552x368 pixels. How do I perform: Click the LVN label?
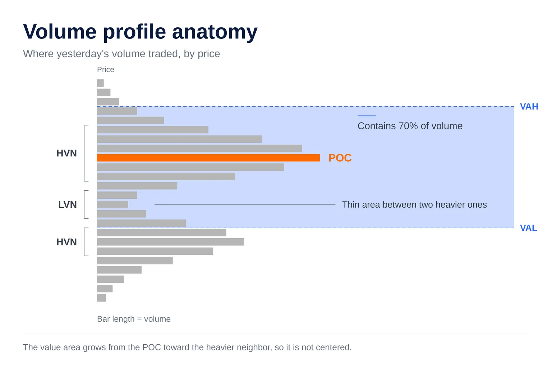click(68, 204)
